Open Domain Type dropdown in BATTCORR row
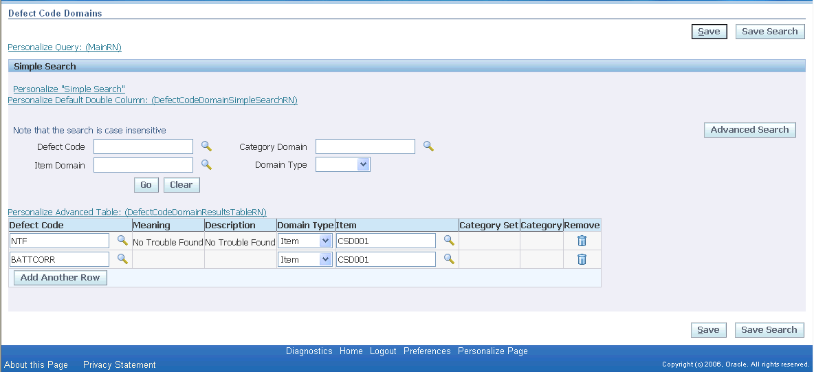This screenshot has height=372, width=814. [x=305, y=259]
